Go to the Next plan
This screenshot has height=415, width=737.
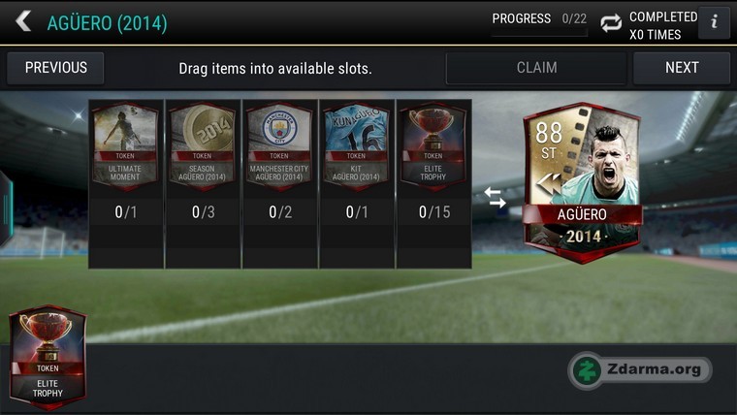pos(682,68)
